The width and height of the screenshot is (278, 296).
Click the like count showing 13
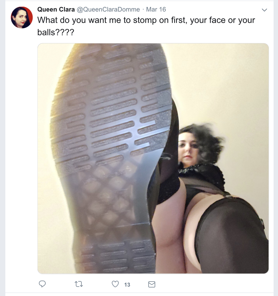pos(127,284)
